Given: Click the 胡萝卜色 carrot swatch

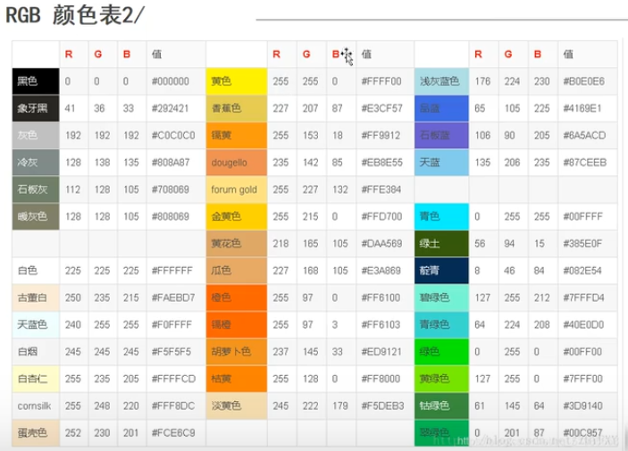Looking at the screenshot, I should pyautogui.click(x=237, y=352).
